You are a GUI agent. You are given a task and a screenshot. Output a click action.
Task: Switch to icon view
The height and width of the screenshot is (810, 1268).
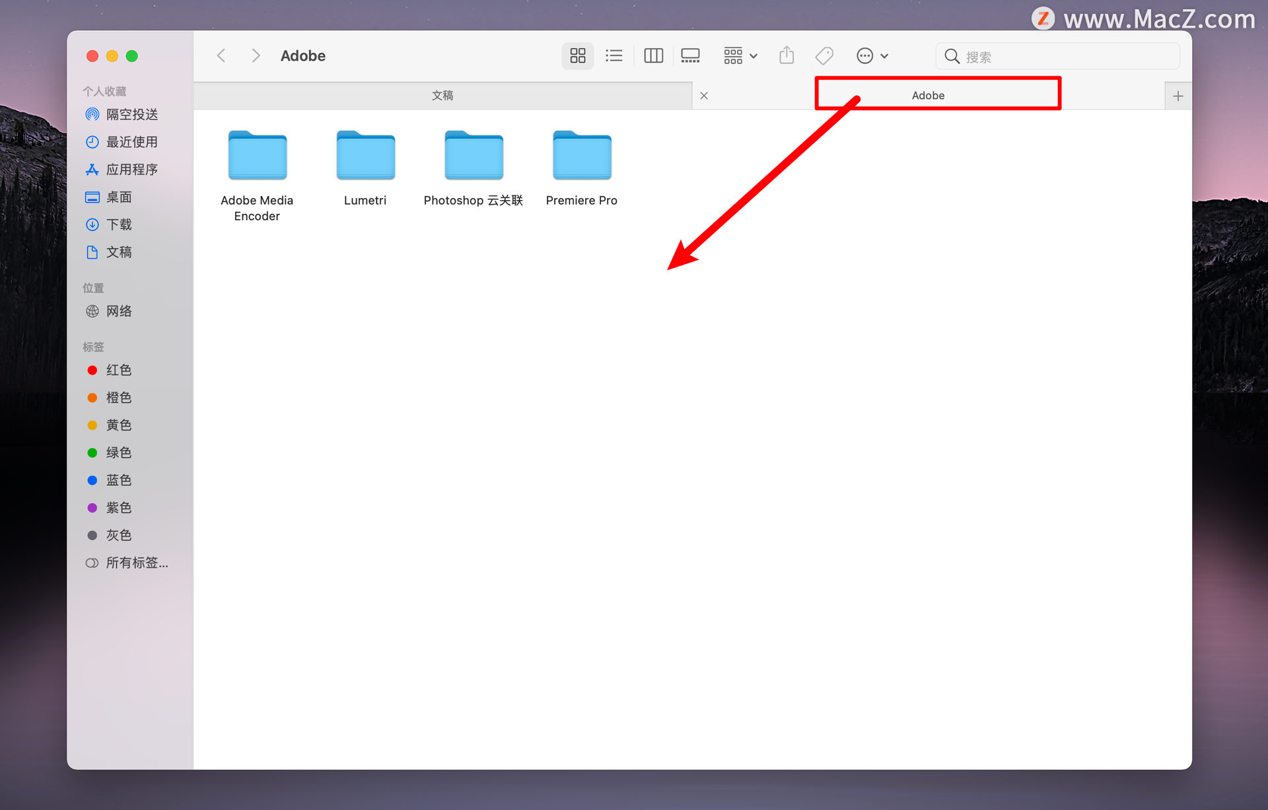point(578,56)
